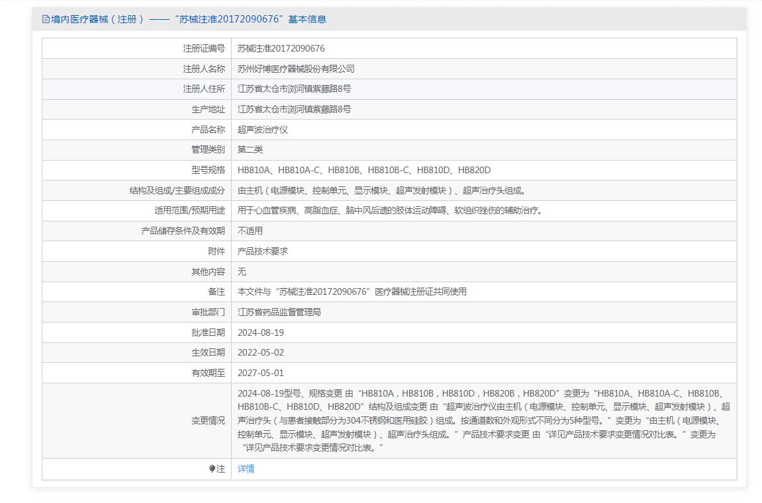The height and width of the screenshot is (503, 762).
Task: Select the product name 超声波治疗仪
Action: click(263, 130)
